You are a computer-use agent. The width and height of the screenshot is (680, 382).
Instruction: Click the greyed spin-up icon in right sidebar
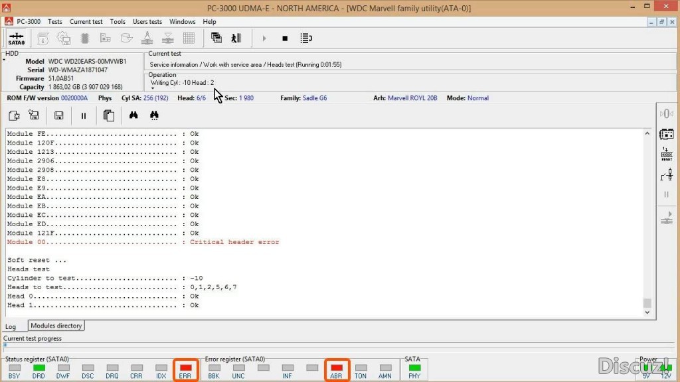point(667,218)
